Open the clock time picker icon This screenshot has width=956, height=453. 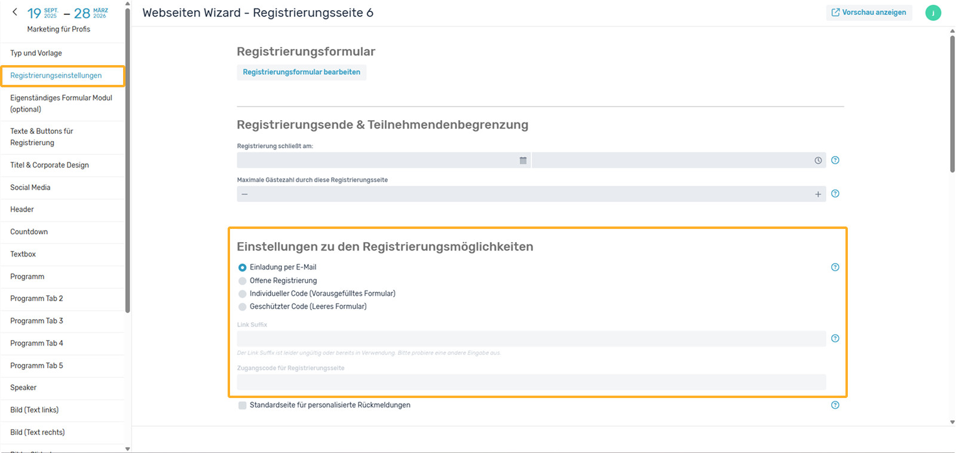818,160
